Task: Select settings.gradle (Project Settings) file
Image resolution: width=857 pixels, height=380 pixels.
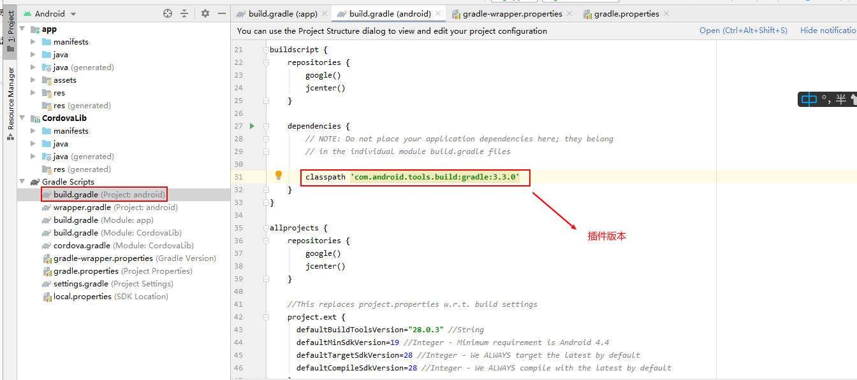Action: pyautogui.click(x=108, y=284)
